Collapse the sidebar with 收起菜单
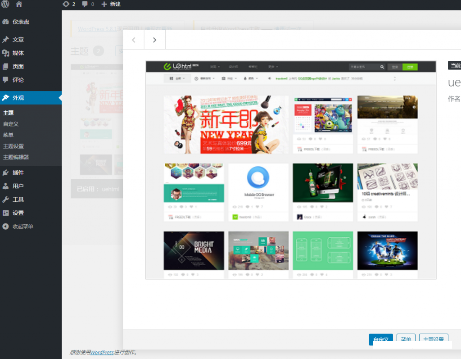The width and height of the screenshot is (461, 359). [23, 227]
